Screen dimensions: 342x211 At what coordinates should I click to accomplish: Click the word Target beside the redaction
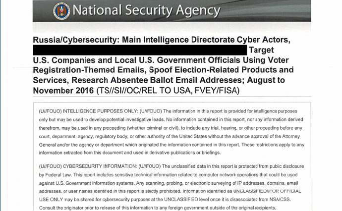pyautogui.click(x=261, y=50)
